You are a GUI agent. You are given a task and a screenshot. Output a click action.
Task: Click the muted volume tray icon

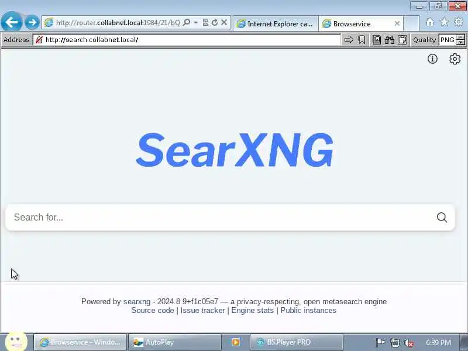pos(408,343)
